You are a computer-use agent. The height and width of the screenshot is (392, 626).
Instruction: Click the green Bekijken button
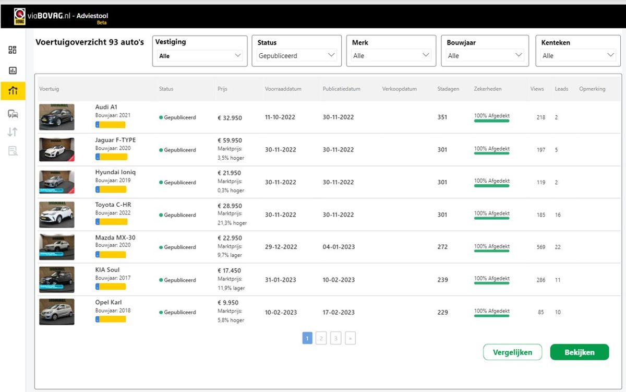click(x=580, y=352)
